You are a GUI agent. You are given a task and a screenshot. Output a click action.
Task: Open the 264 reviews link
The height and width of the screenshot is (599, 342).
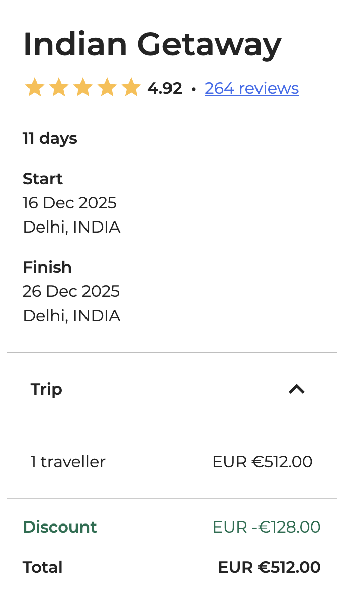[x=251, y=88]
